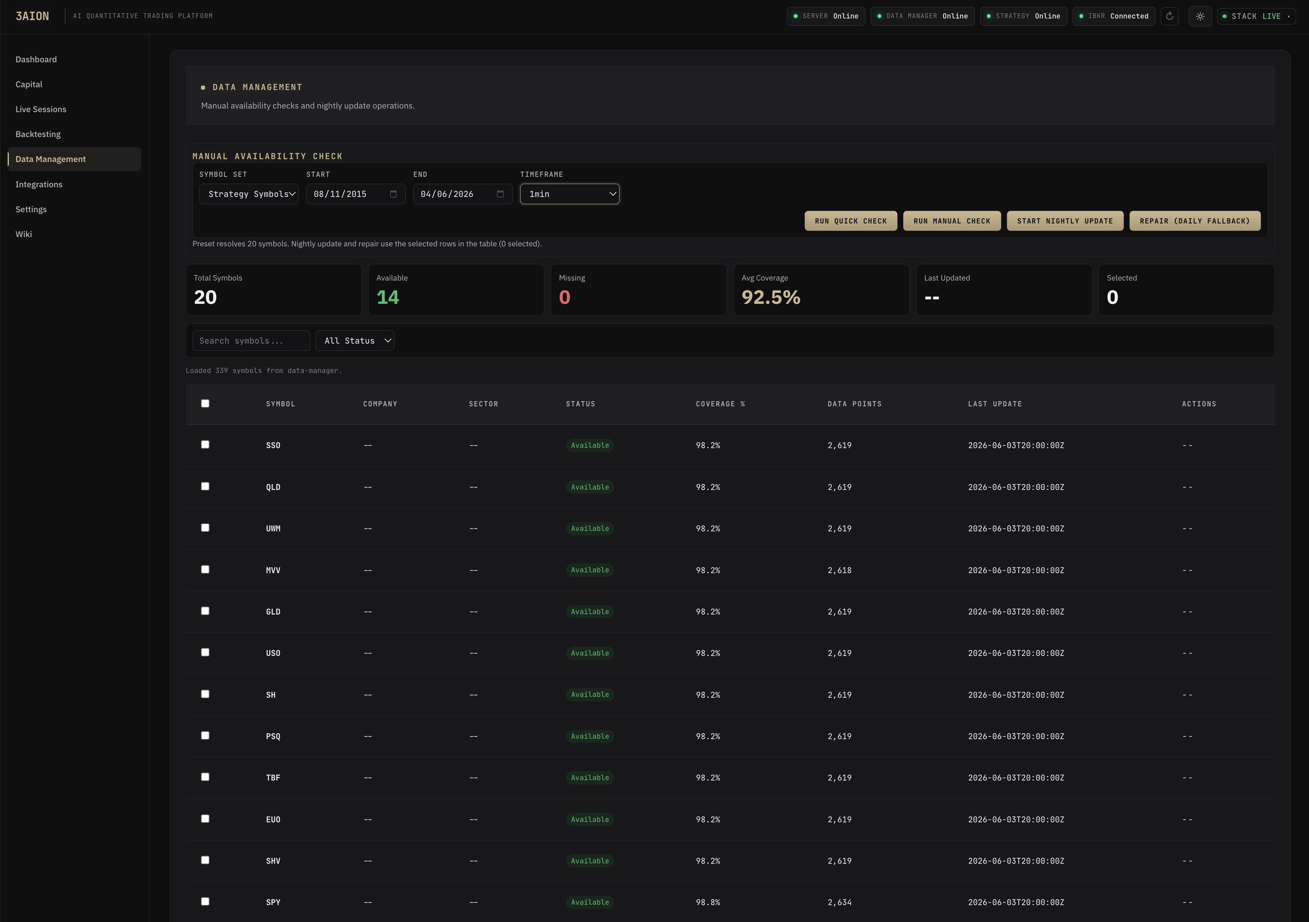Click the 98.8% coverage cell for SPY
This screenshot has width=1309, height=922.
tap(708, 903)
